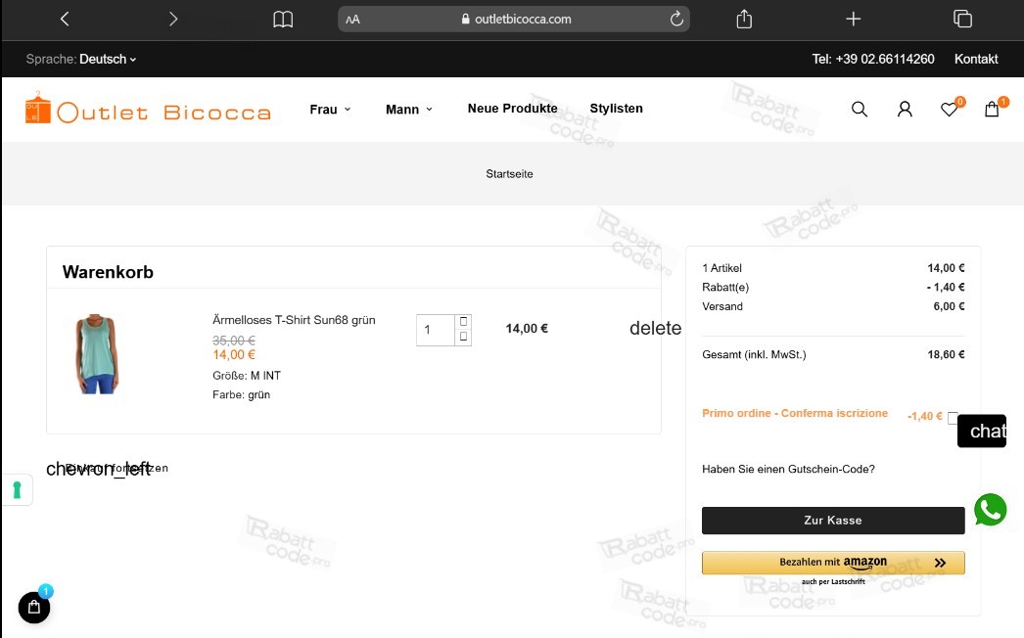Open Stylisten menu item
The image size is (1024, 638).
[616, 109]
